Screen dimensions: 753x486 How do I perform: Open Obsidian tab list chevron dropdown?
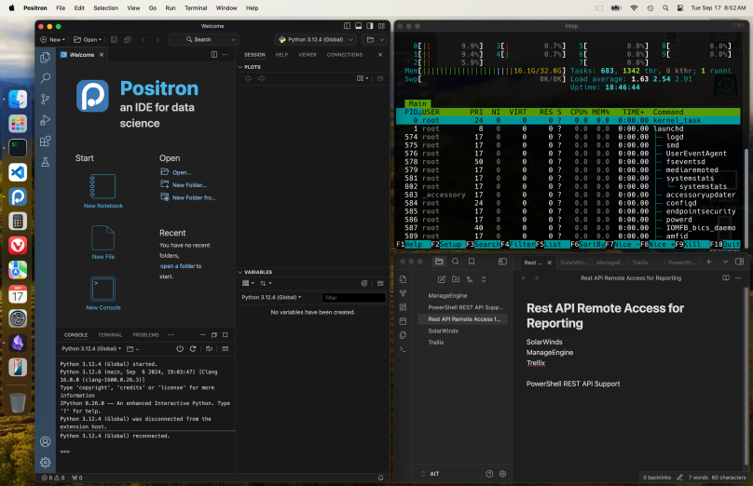[725, 262]
